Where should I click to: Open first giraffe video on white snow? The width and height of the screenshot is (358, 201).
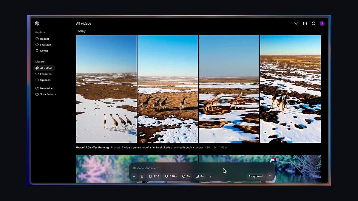click(106, 89)
